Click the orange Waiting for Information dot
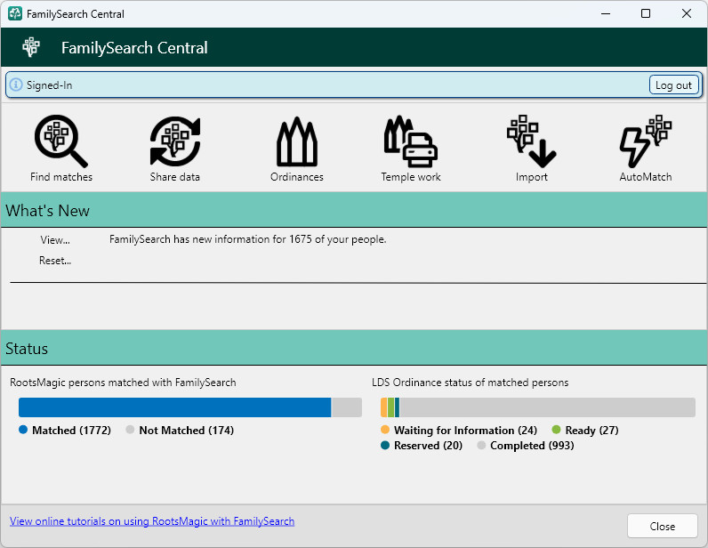Screen dimensions: 708x548 (x=385, y=430)
